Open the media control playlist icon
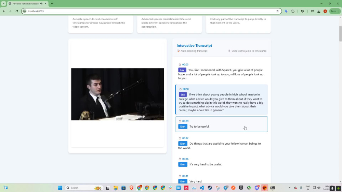The image size is (342, 192). pyautogui.click(x=312, y=11)
